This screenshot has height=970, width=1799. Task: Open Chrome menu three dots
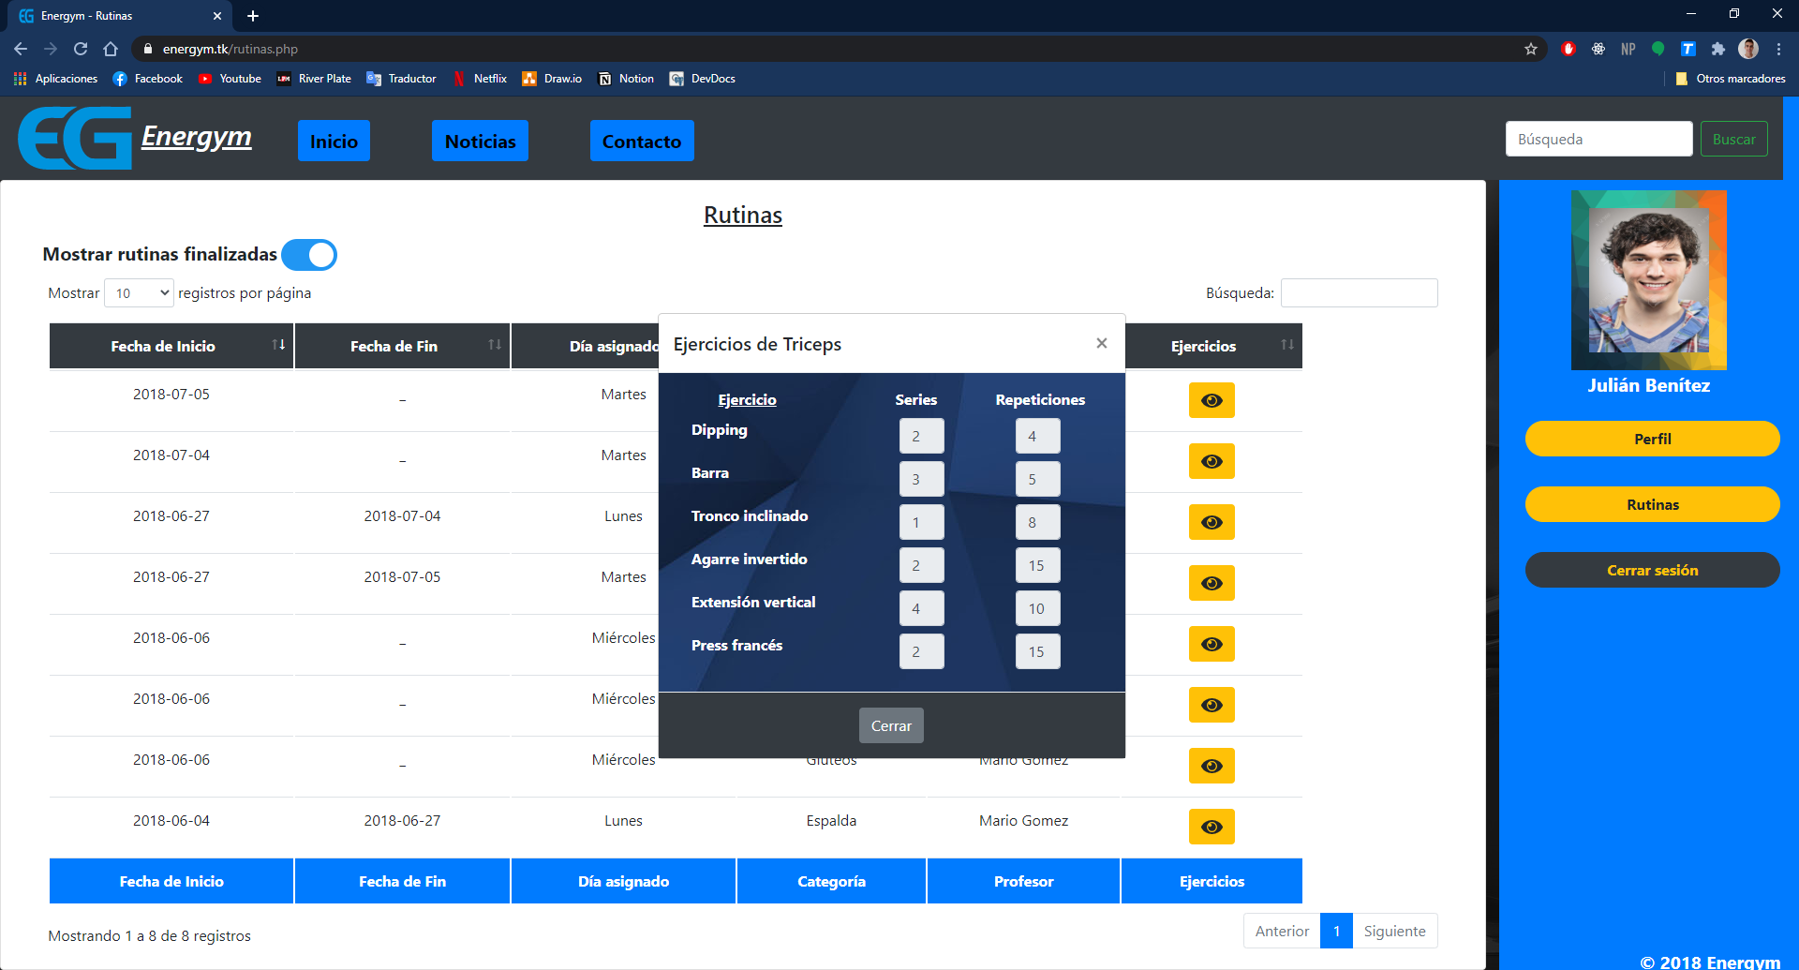pos(1778,49)
